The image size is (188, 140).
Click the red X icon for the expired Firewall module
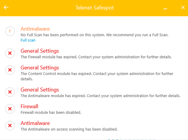tap(10, 53)
